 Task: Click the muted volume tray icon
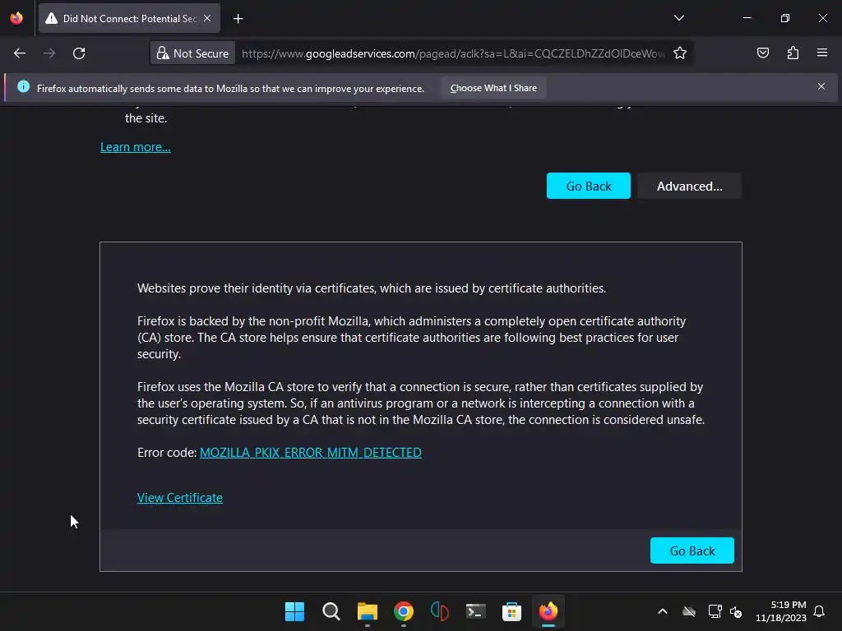click(x=736, y=611)
